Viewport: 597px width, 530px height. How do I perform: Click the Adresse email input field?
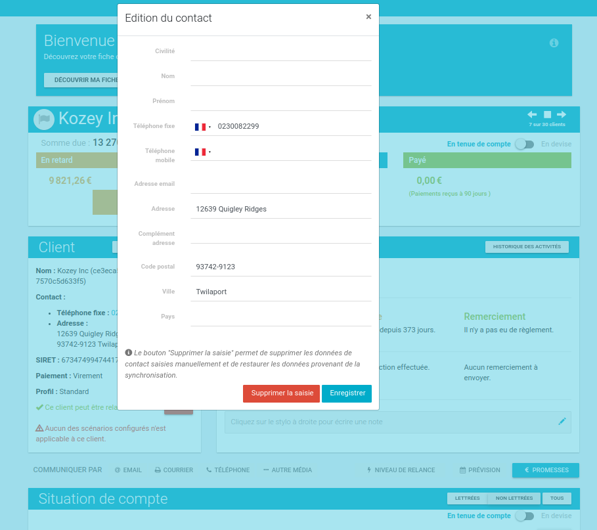pos(280,184)
